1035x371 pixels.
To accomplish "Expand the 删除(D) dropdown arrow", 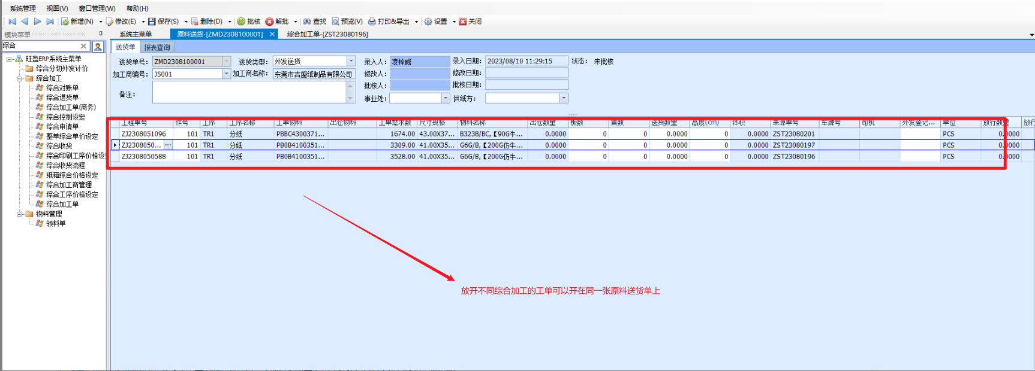I will tap(230, 22).
